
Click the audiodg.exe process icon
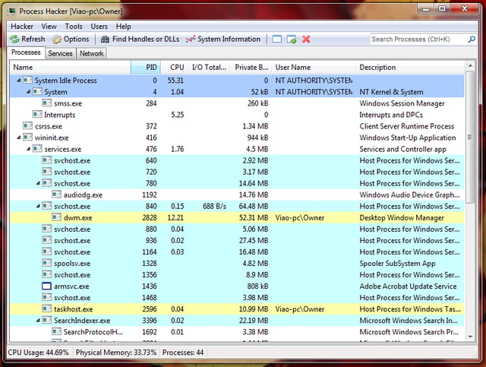click(x=56, y=195)
